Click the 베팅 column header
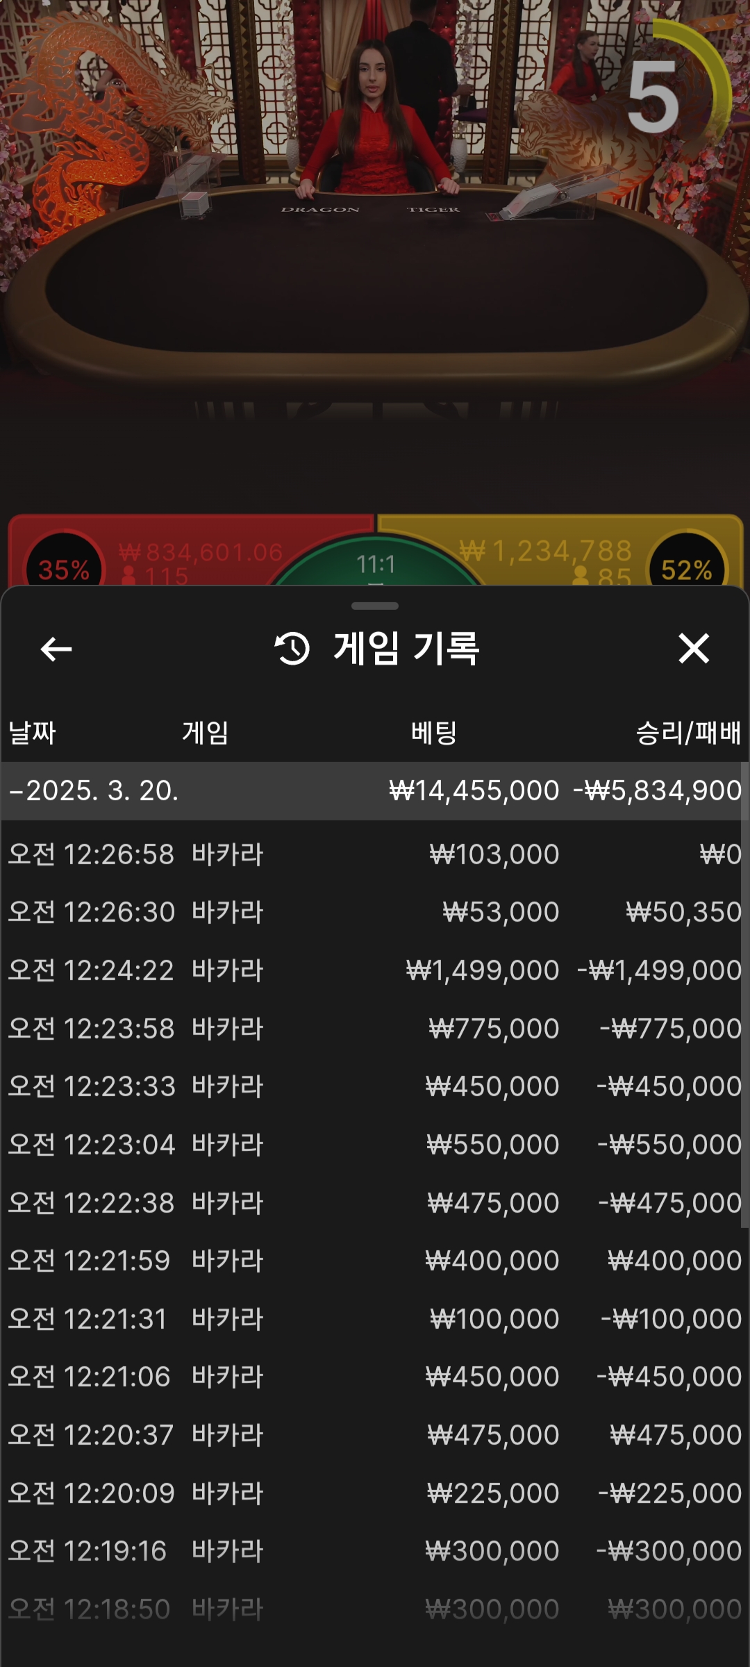 click(x=434, y=733)
